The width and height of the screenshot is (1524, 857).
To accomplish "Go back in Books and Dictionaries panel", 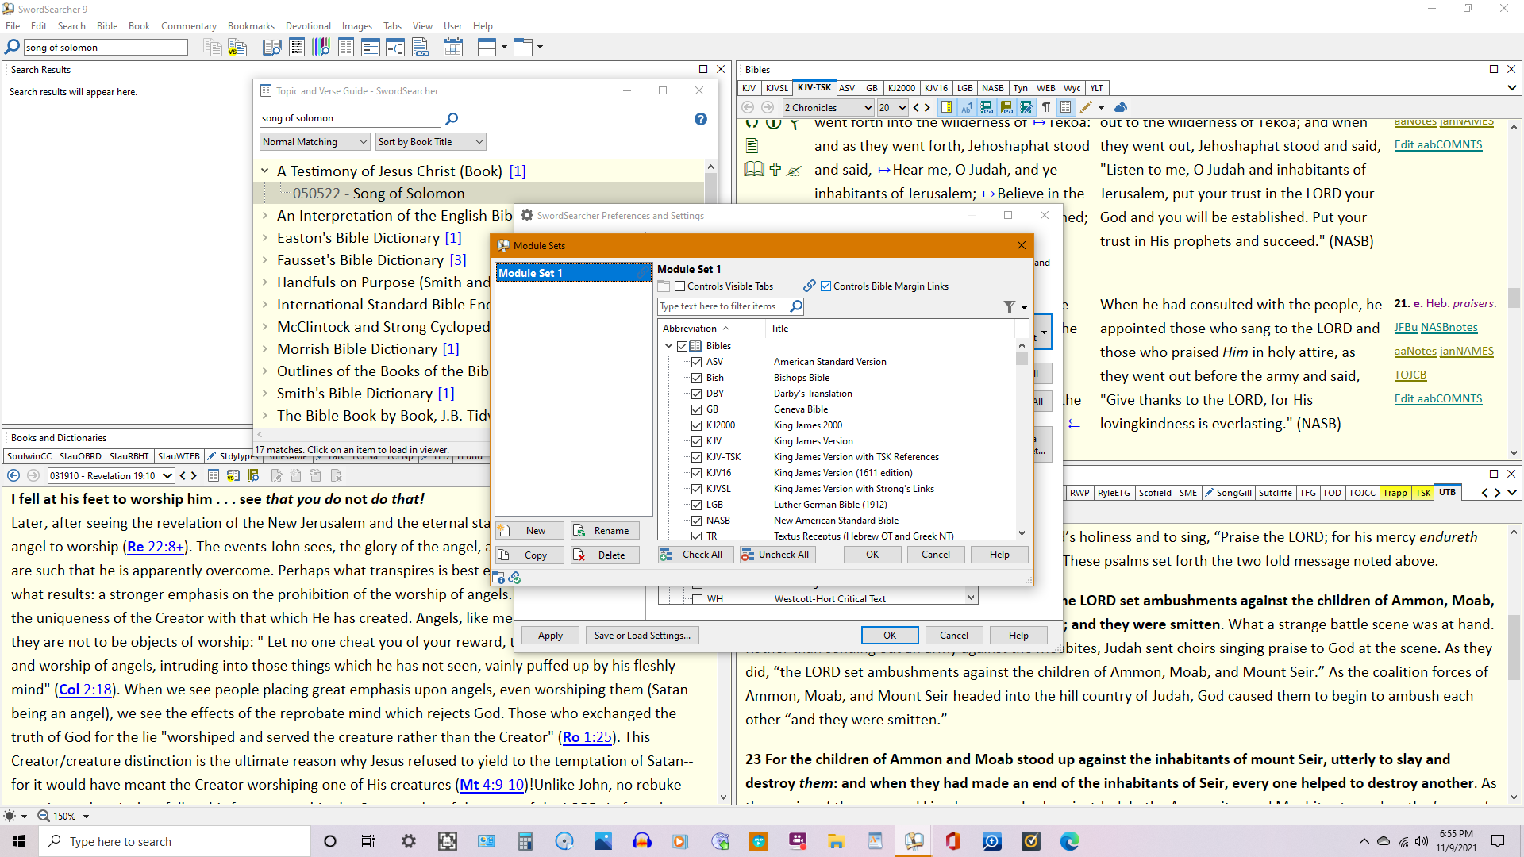I will [x=13, y=475].
